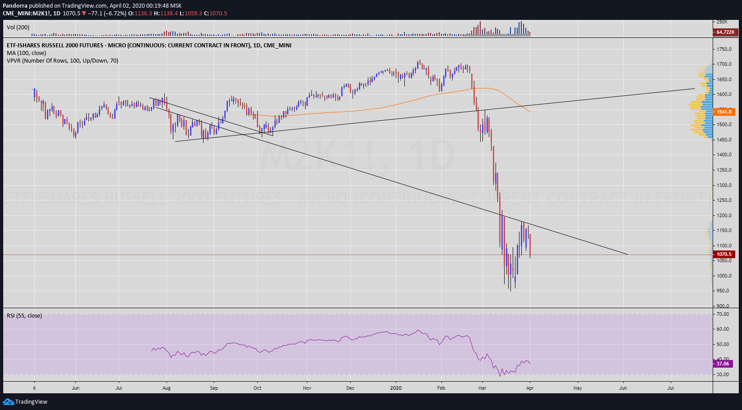Click the C:1070.5 close value in header

coord(216,14)
